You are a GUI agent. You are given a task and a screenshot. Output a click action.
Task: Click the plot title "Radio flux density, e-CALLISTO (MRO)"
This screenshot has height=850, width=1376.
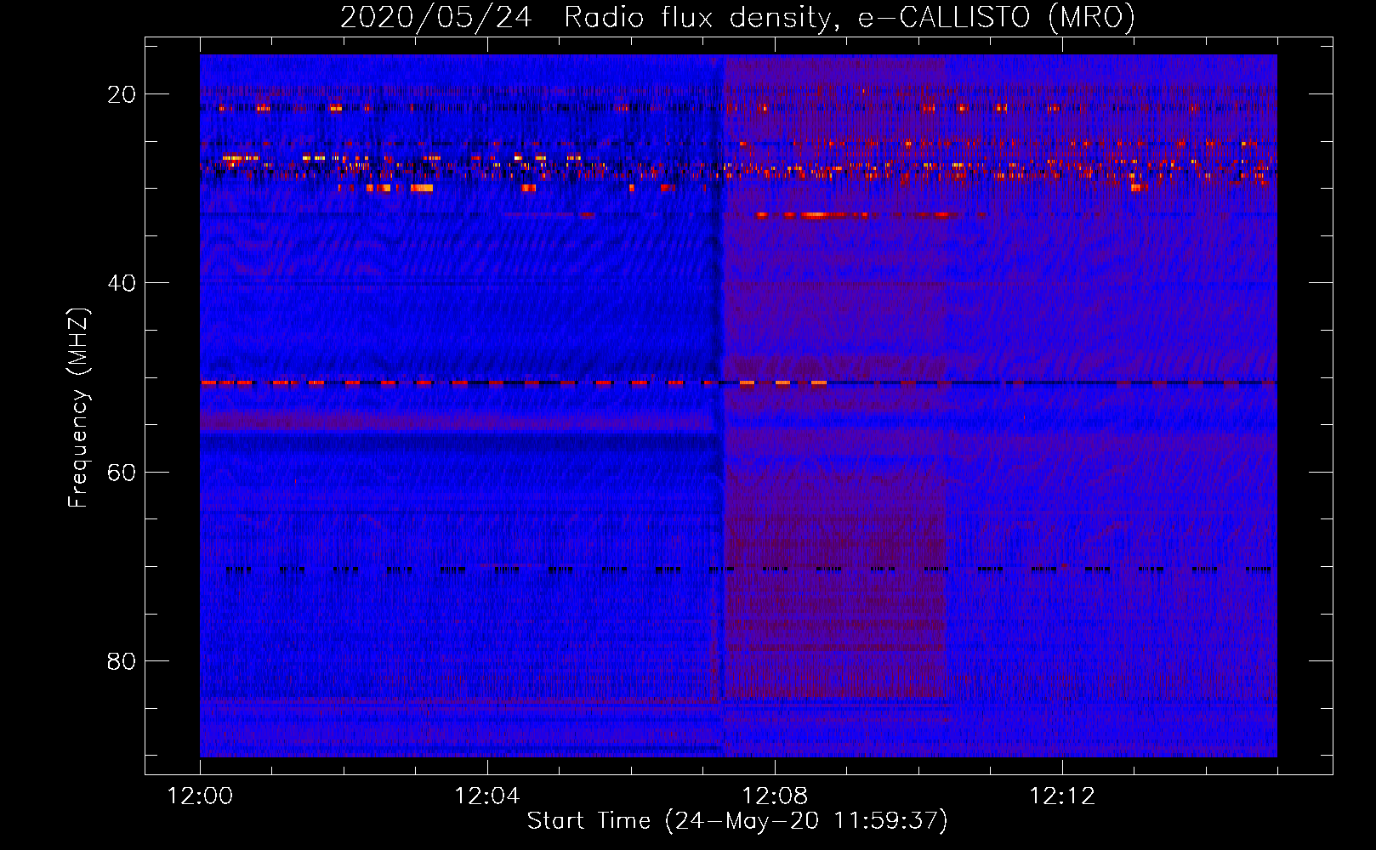tap(850, 17)
